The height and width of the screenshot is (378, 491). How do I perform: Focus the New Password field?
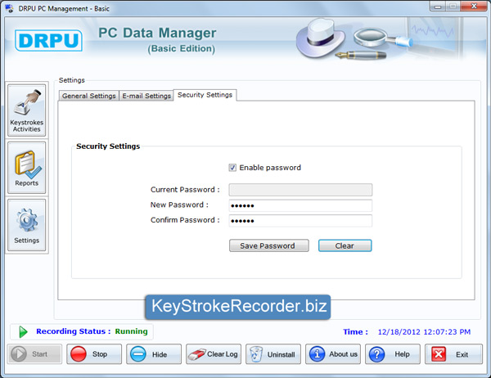[300, 205]
